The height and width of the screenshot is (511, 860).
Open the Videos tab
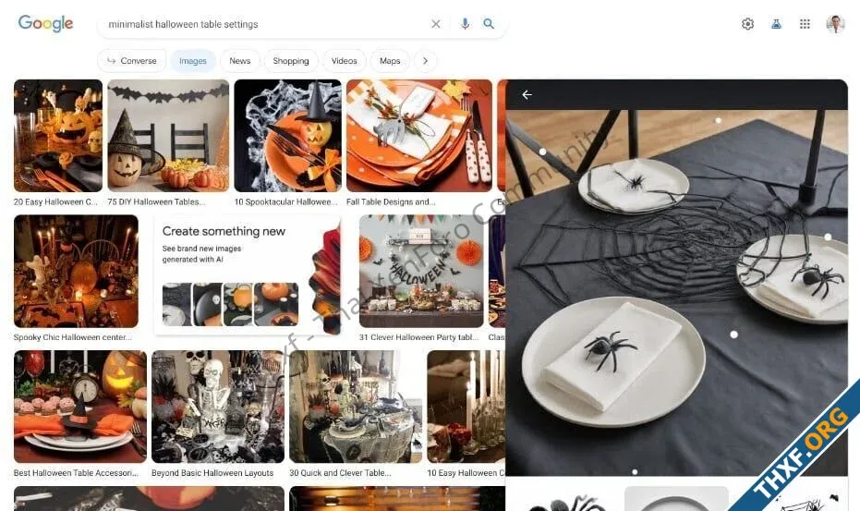[344, 61]
